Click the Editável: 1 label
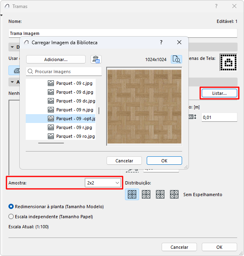This screenshot has width=244, height=256. [227, 21]
